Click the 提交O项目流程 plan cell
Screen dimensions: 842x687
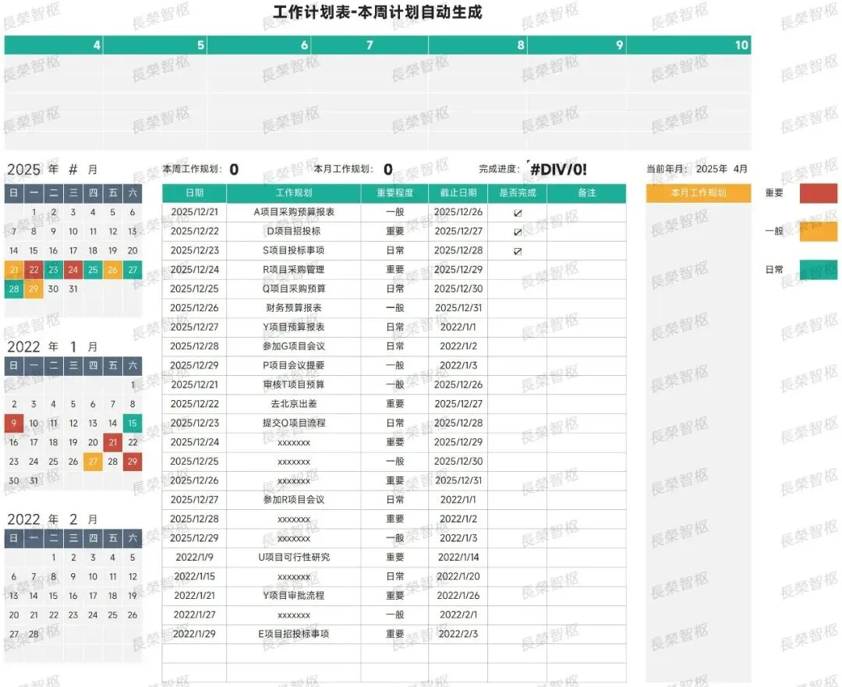pyautogui.click(x=294, y=423)
